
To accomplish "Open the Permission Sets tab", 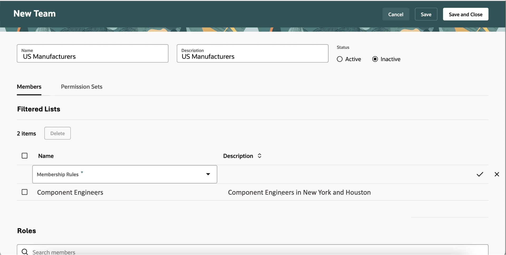I will pos(81,87).
